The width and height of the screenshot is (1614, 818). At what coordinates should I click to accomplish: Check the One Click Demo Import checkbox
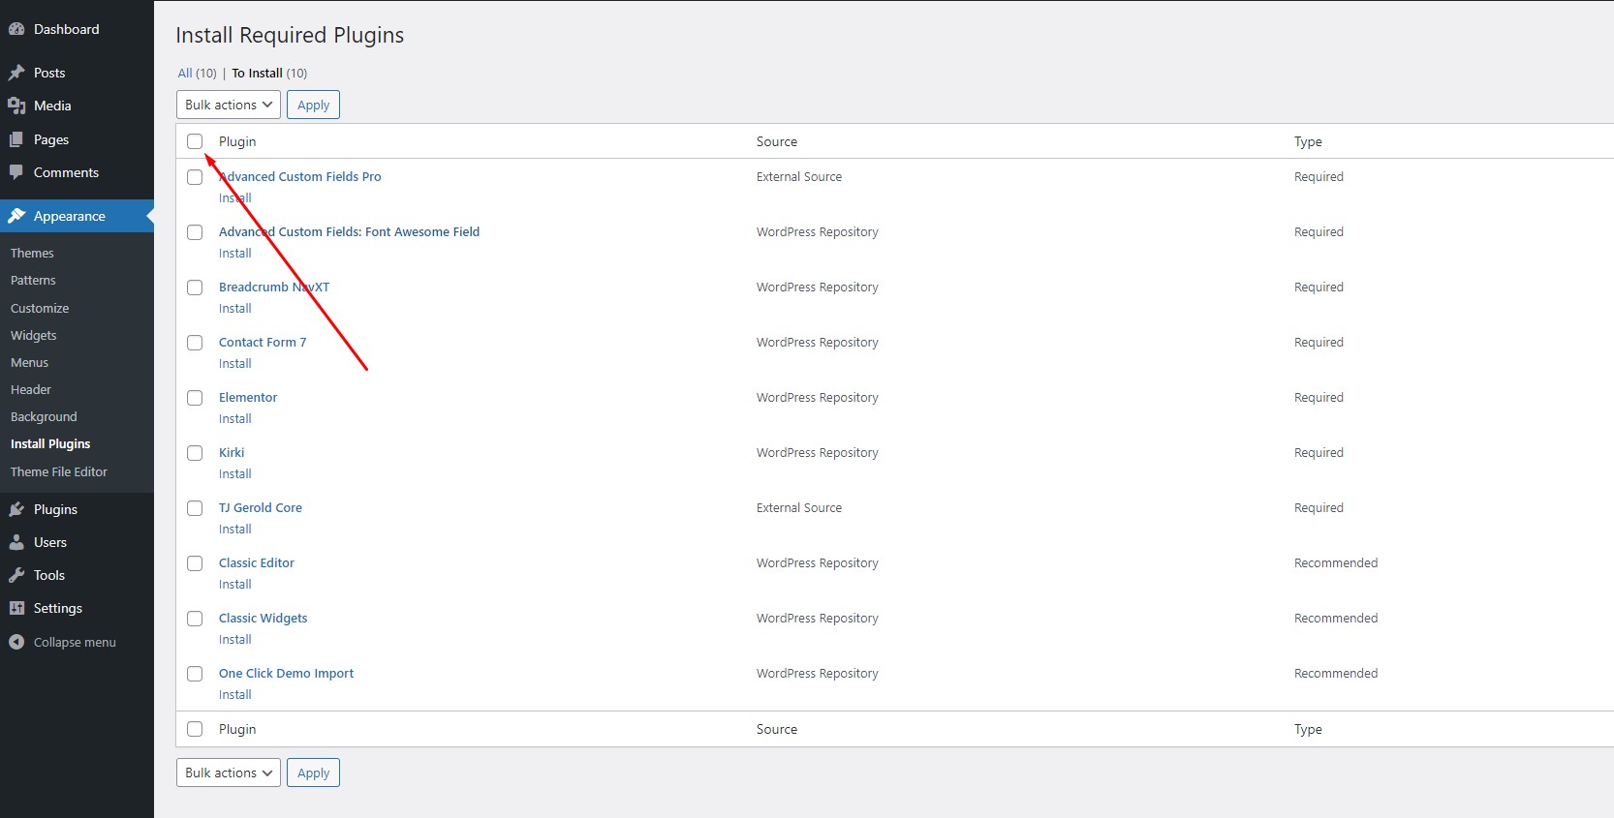[x=195, y=674]
